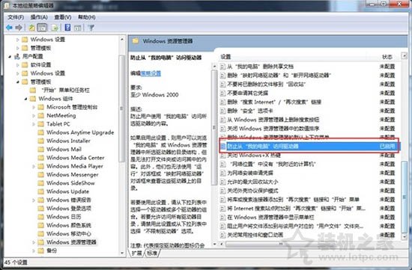Select Windows 移动中心 in the tree
The width and height of the screenshot is (412, 270).
[x=69, y=233]
